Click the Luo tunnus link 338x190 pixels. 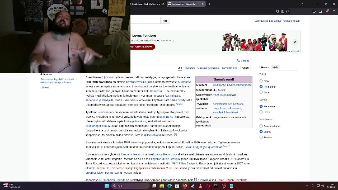275,21
